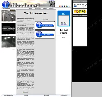This screenshot has width=102, height=97.
Task: Click the SPONSORER sidebar header
Action: [x=80, y=1]
